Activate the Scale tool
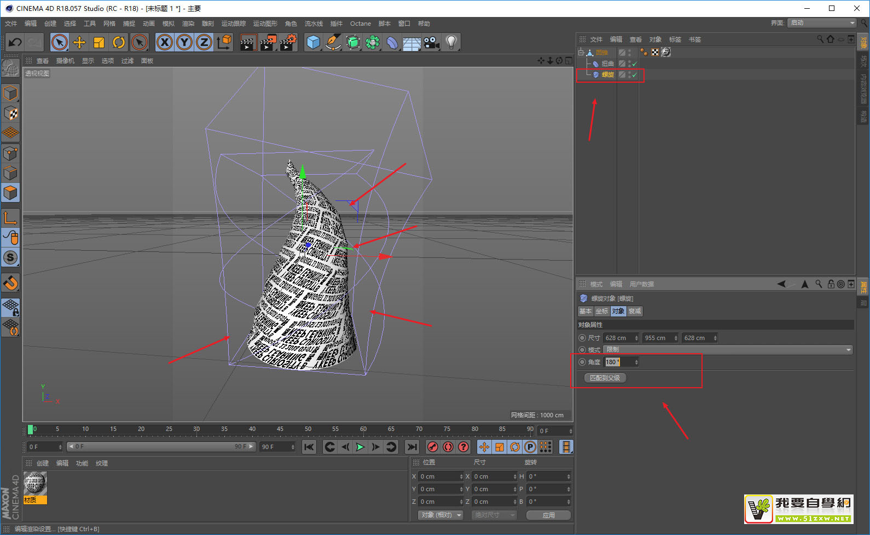This screenshot has height=535, width=870. (99, 42)
